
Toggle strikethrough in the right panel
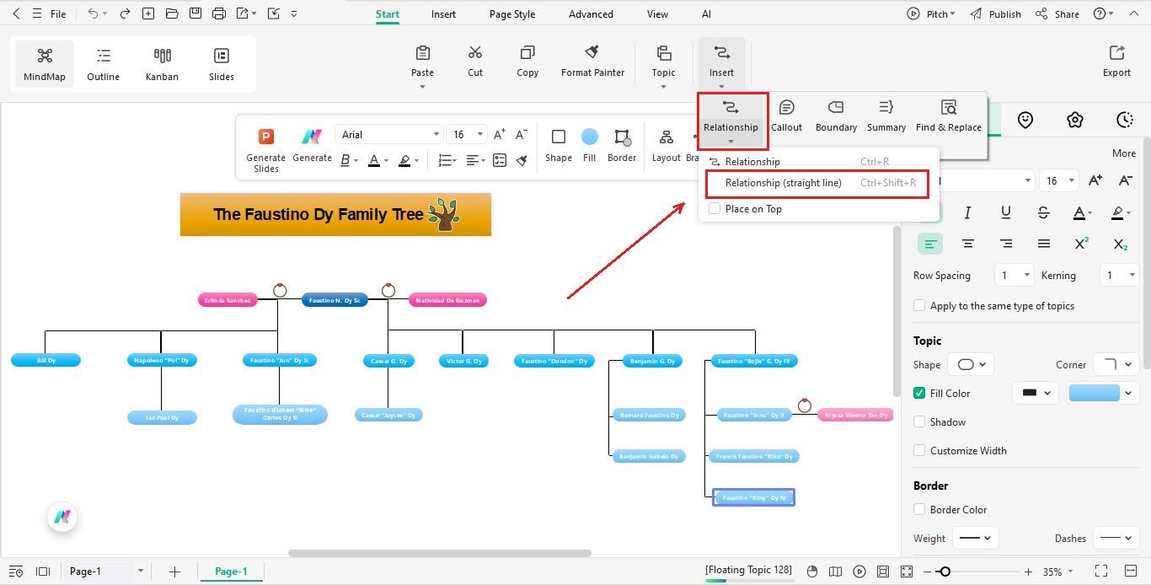tap(1044, 212)
